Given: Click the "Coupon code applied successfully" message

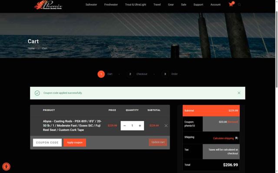Looking at the screenshot, I should tap(63, 93).
